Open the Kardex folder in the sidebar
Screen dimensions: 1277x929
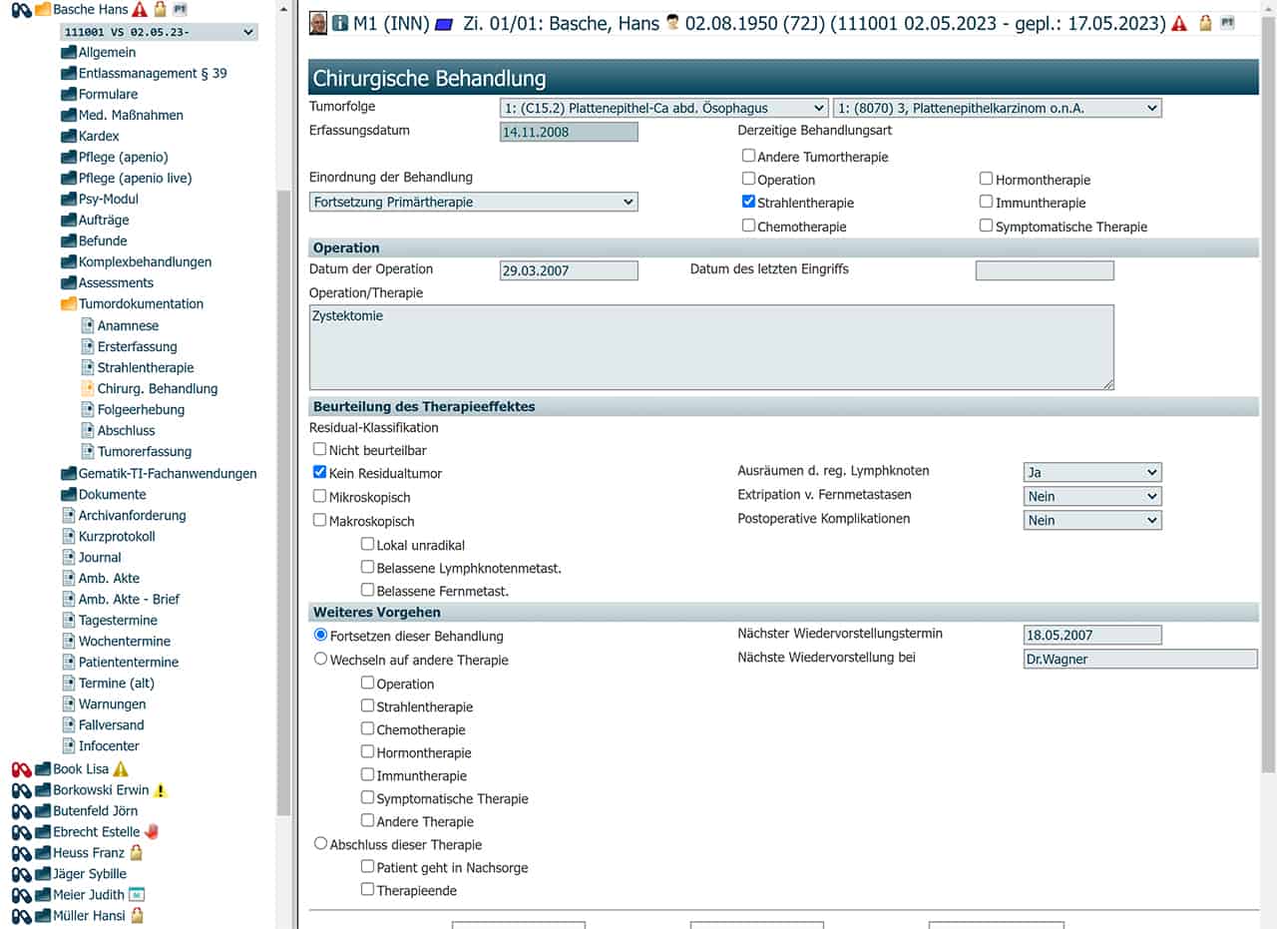coord(99,136)
